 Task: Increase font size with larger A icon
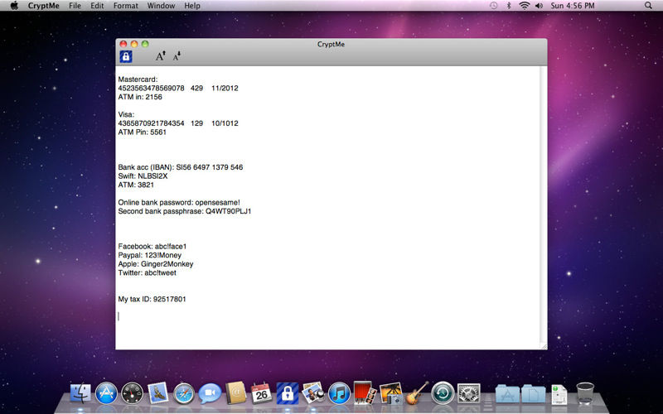point(160,55)
